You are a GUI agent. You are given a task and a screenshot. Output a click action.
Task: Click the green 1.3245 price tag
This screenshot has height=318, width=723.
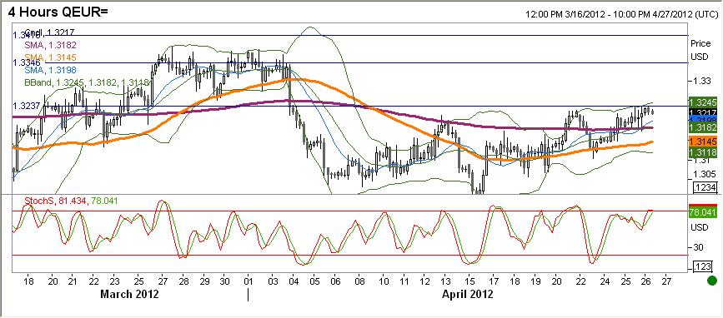point(702,102)
